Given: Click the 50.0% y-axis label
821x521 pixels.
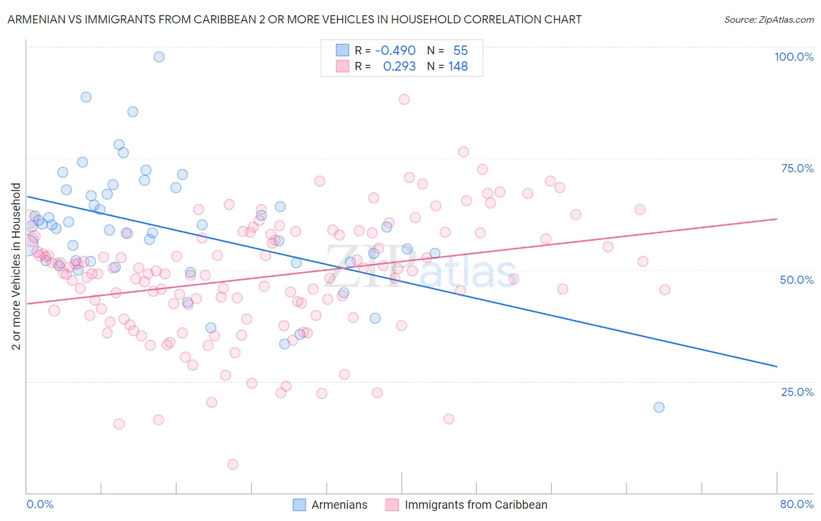Looking at the screenshot, I should 796,280.
